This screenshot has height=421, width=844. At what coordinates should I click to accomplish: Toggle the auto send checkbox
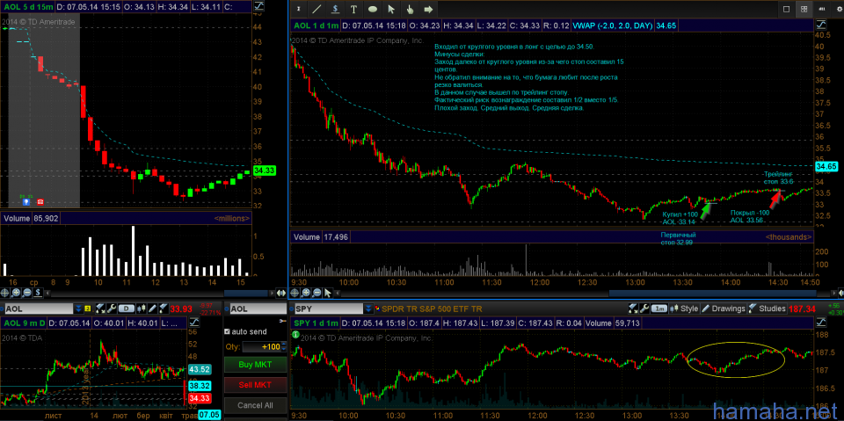pos(227,331)
